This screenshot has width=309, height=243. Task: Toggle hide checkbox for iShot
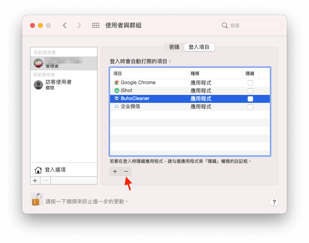(x=250, y=91)
